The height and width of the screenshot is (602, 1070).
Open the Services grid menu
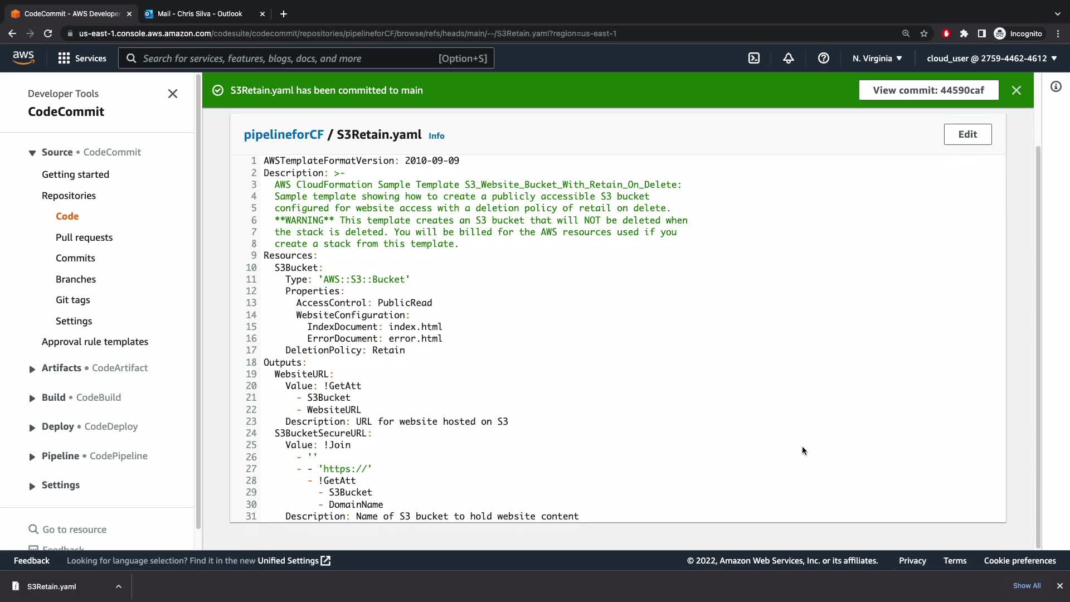82,58
